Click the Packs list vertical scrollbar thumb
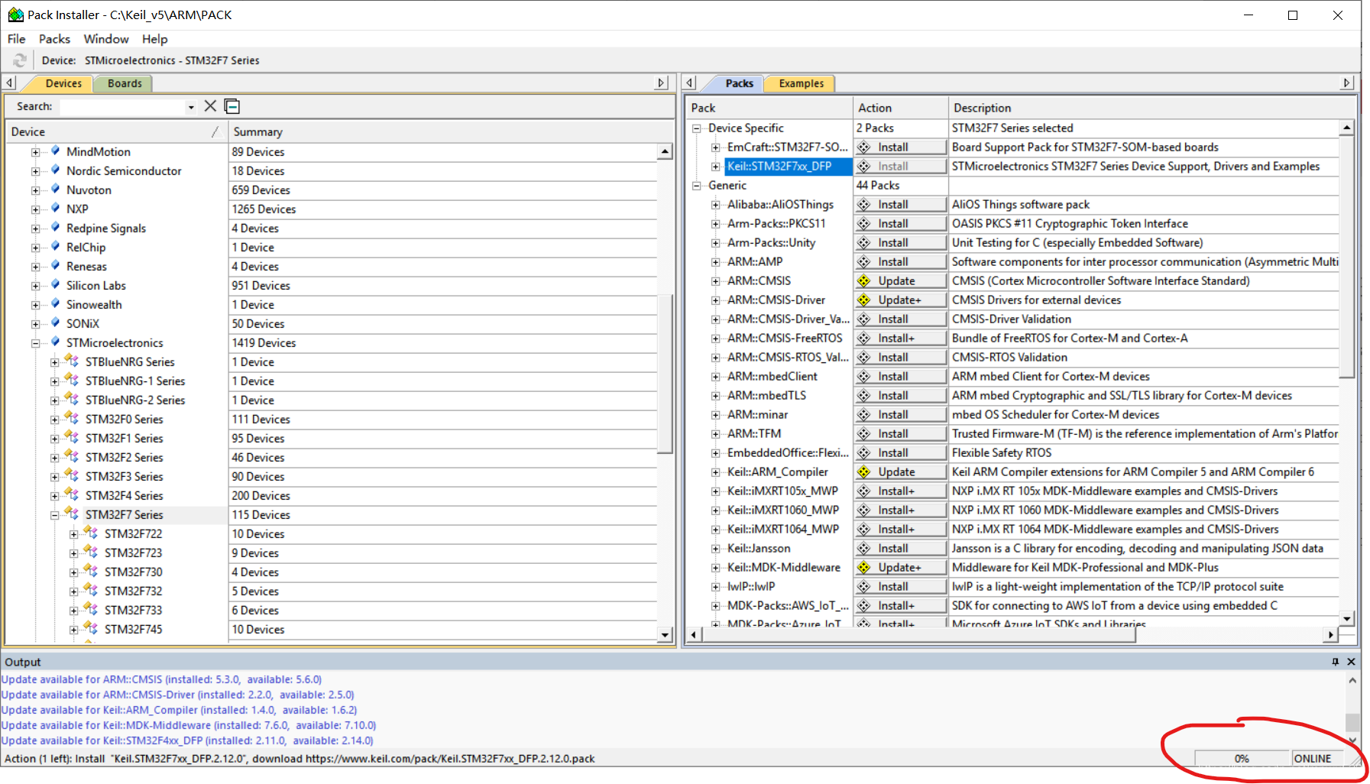 click(1347, 257)
